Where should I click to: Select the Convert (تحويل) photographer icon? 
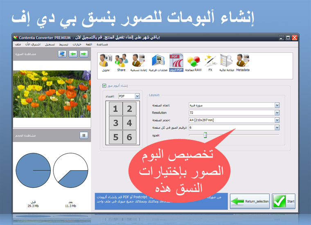click(x=106, y=61)
